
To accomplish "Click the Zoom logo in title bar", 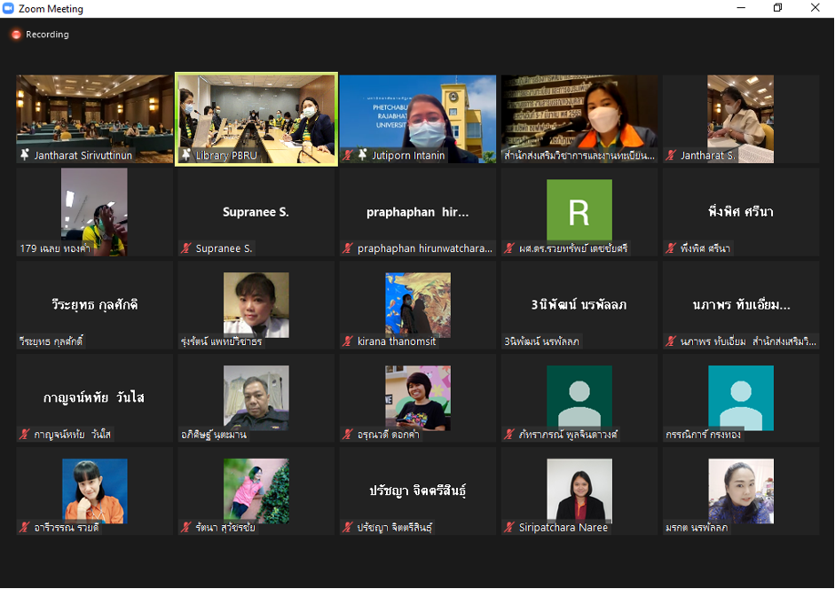I will tap(9, 9).
